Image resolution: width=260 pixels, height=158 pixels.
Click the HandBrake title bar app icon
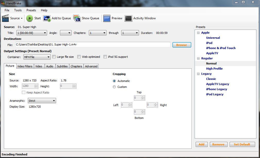[x=3, y=3]
